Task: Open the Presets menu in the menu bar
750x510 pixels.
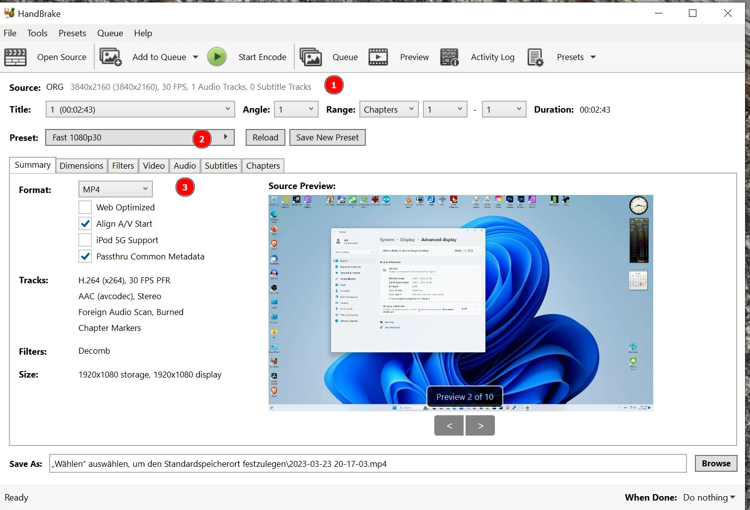Action: [x=72, y=33]
